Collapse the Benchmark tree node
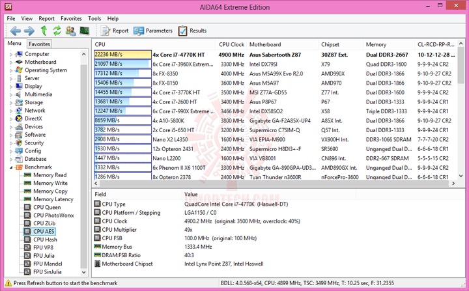The height and width of the screenshot is (291, 469). pos(11,167)
